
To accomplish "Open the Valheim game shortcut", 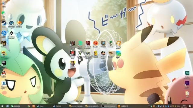I will pos(72,45).
